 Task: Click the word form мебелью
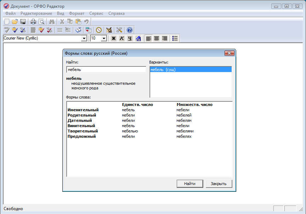130,131
